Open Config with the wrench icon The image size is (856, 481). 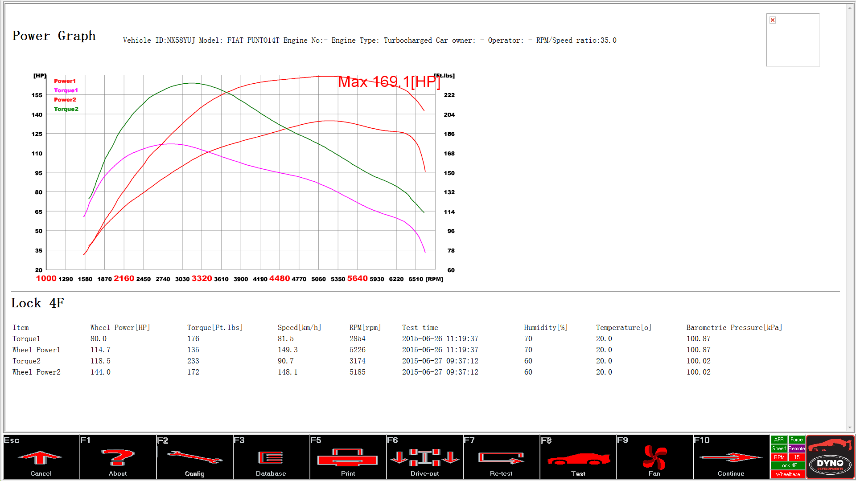click(194, 457)
